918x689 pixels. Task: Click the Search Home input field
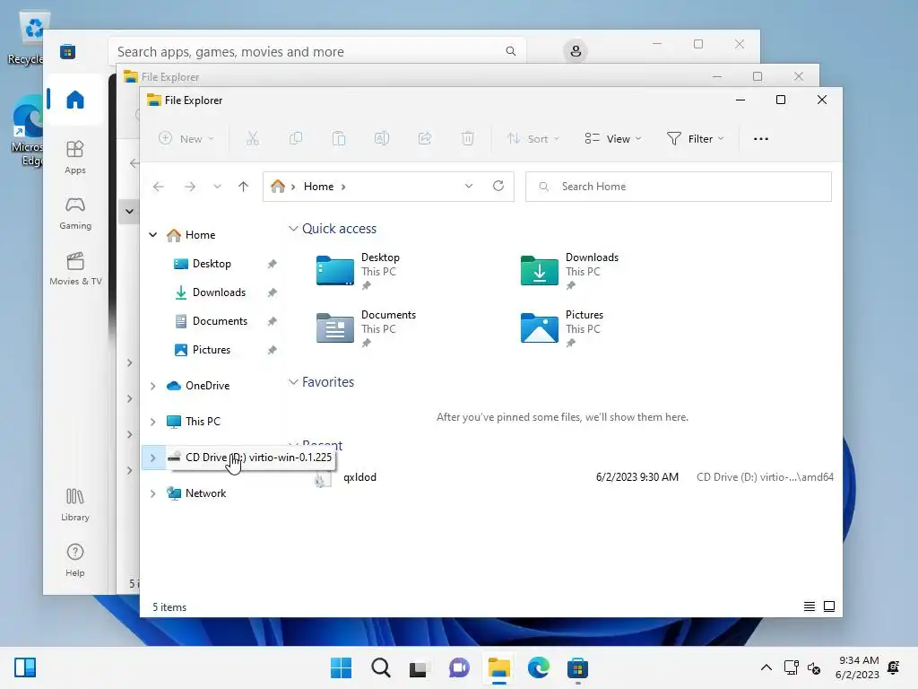click(679, 187)
